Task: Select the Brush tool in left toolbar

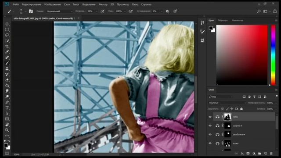Action: 7,63
